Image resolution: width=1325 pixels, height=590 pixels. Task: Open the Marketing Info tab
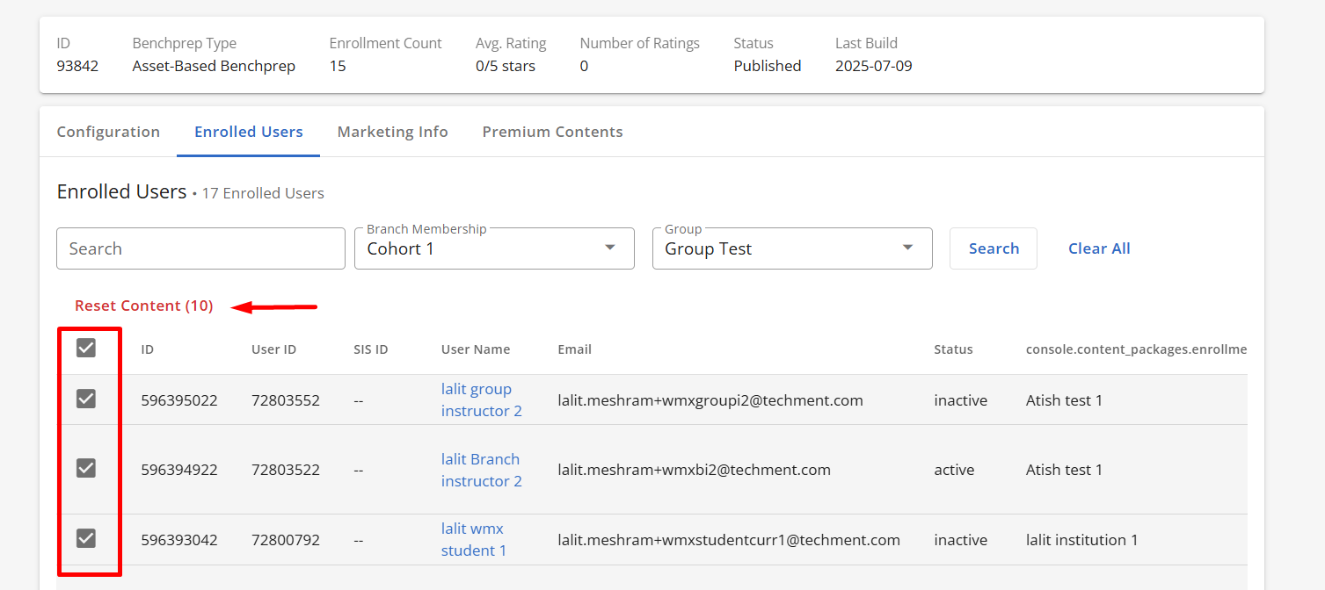pos(392,132)
